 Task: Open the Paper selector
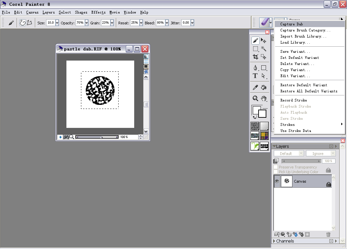click(255, 127)
